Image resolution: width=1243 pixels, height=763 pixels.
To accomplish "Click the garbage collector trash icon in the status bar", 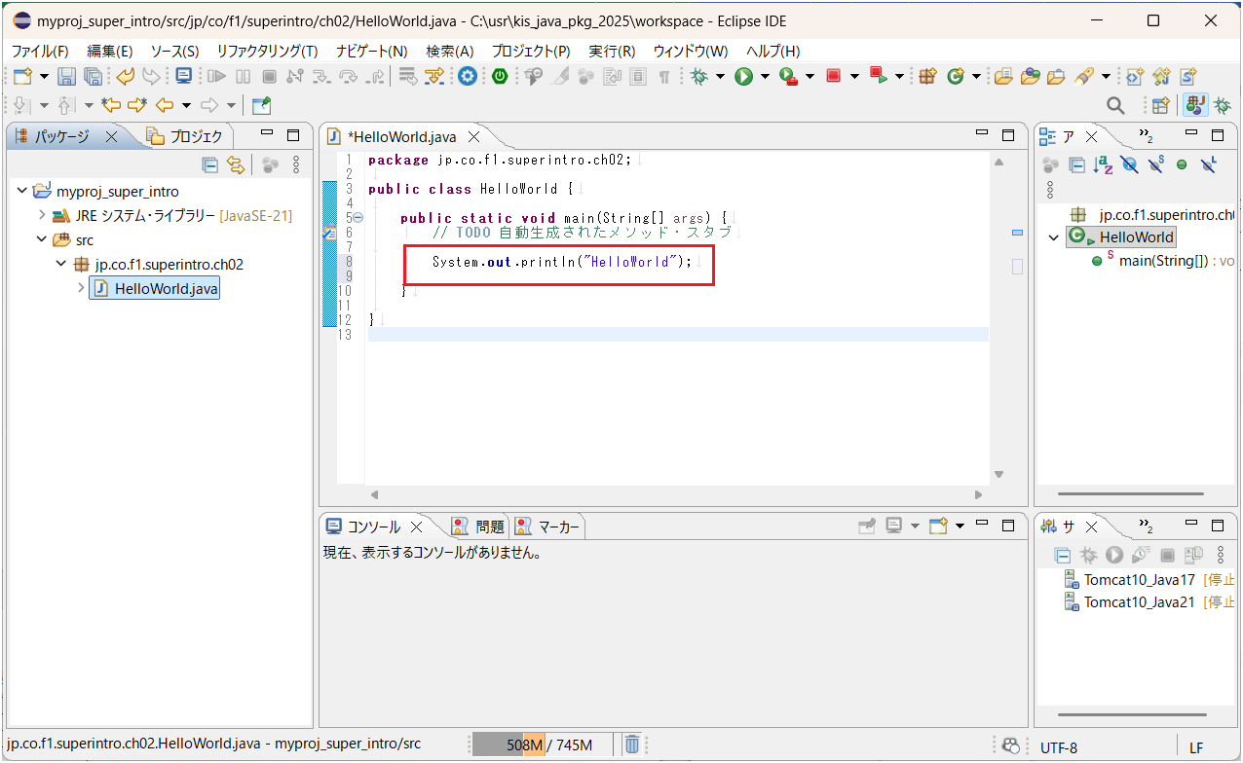I will [631, 745].
